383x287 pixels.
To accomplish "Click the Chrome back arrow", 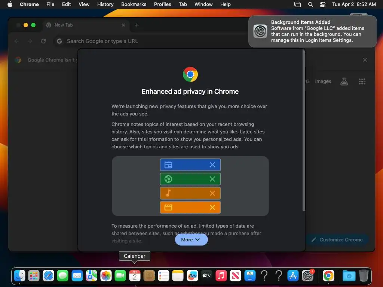I will (16, 41).
